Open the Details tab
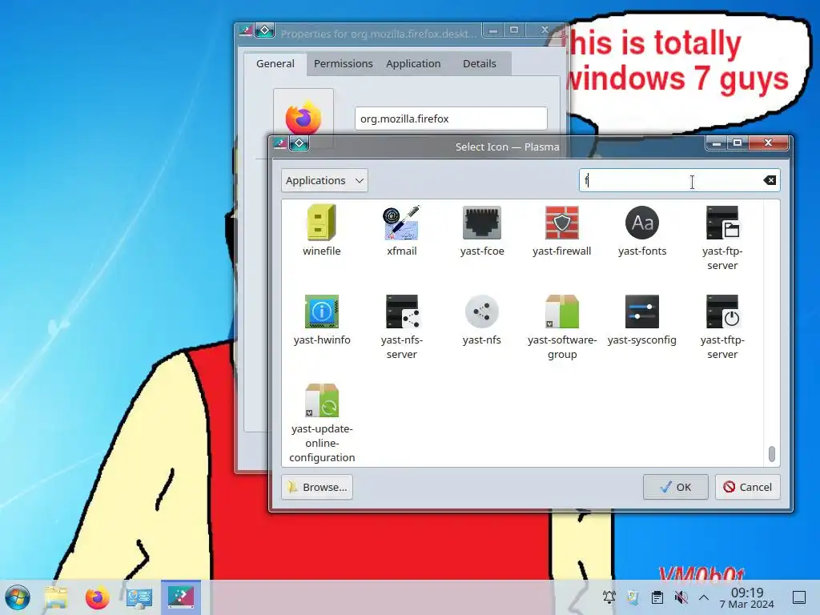Image resolution: width=820 pixels, height=615 pixels. [x=479, y=64]
